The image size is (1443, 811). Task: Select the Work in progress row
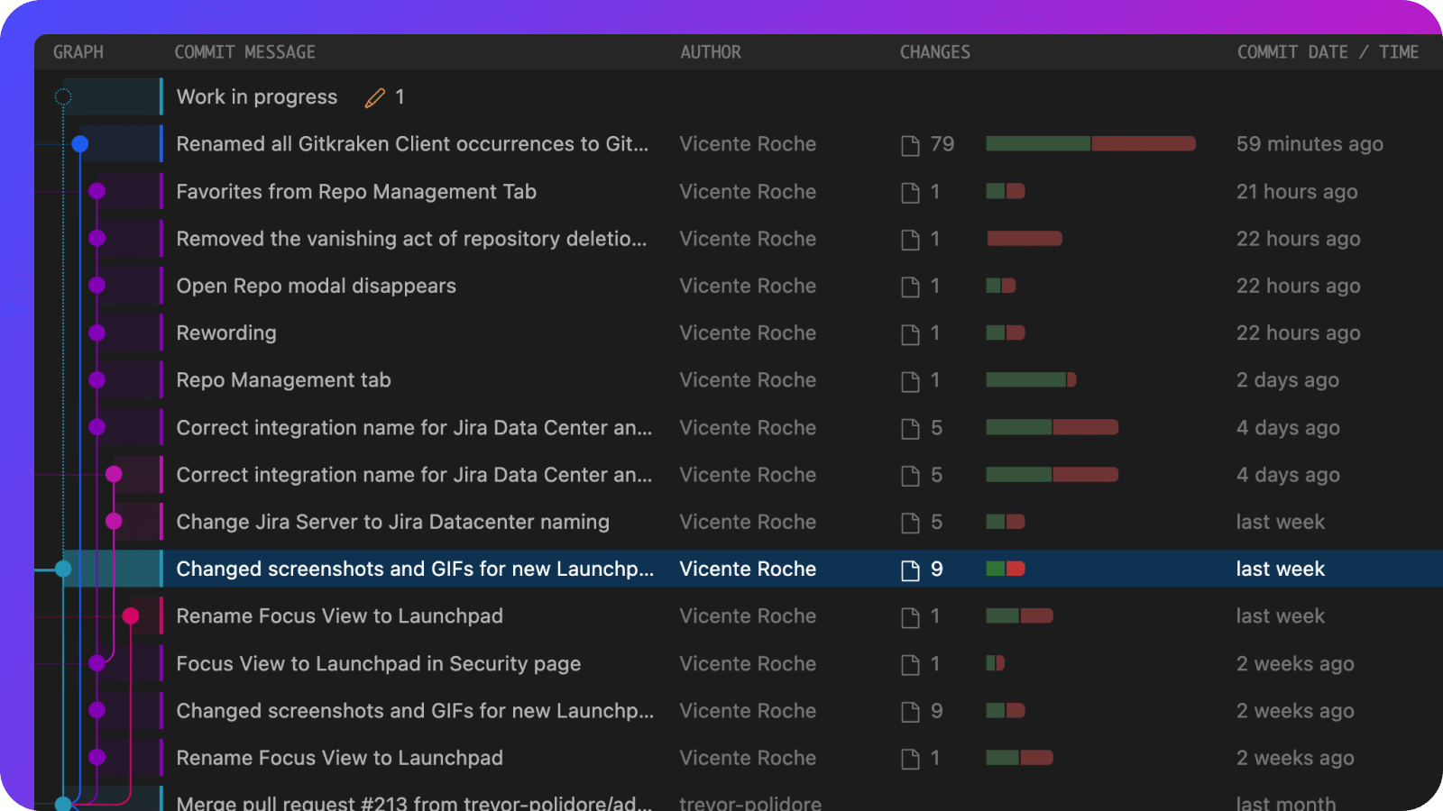pyautogui.click(x=257, y=97)
